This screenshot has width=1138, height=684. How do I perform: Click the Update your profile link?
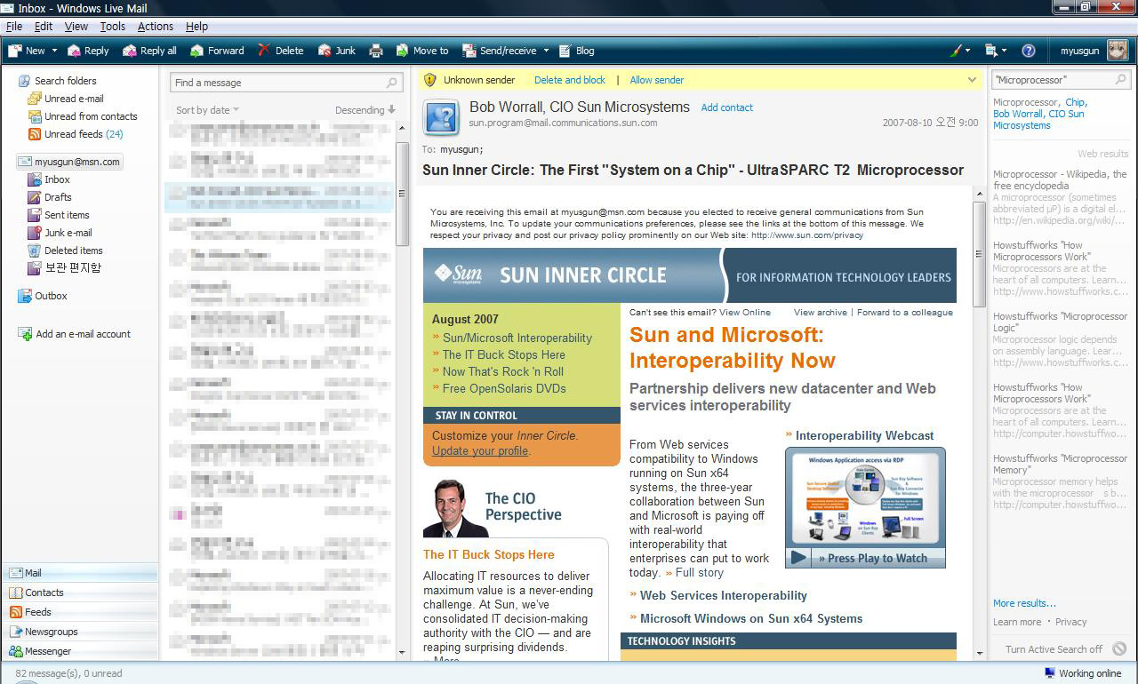click(480, 450)
